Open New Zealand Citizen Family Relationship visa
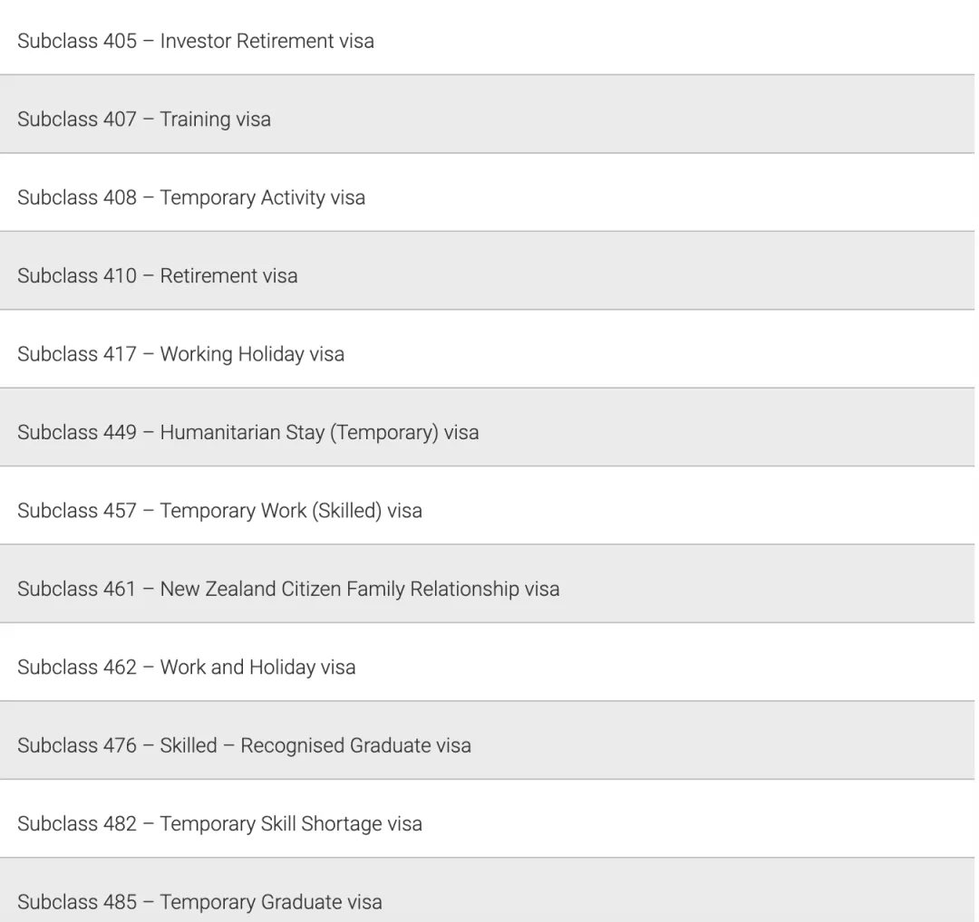The image size is (979, 922). point(288,590)
